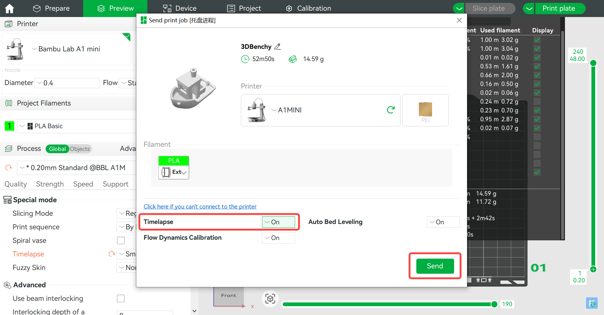Click the plus handle on layer slider
Image resolution: width=604 pixels, height=315 pixels.
click(593, 269)
